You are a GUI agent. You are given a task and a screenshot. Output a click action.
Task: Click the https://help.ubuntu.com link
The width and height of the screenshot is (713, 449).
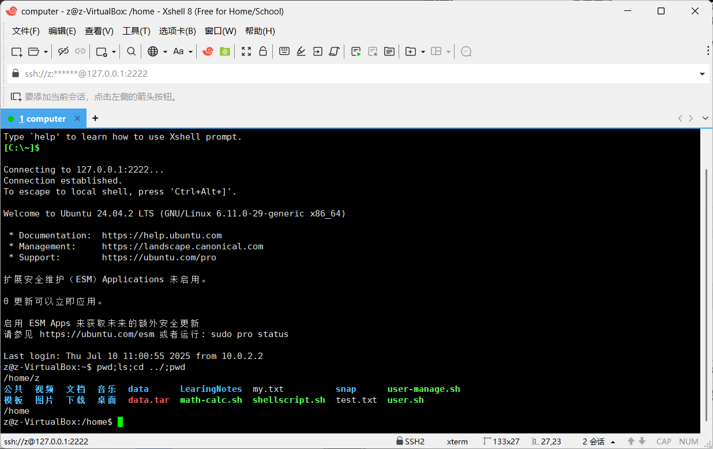coord(162,235)
